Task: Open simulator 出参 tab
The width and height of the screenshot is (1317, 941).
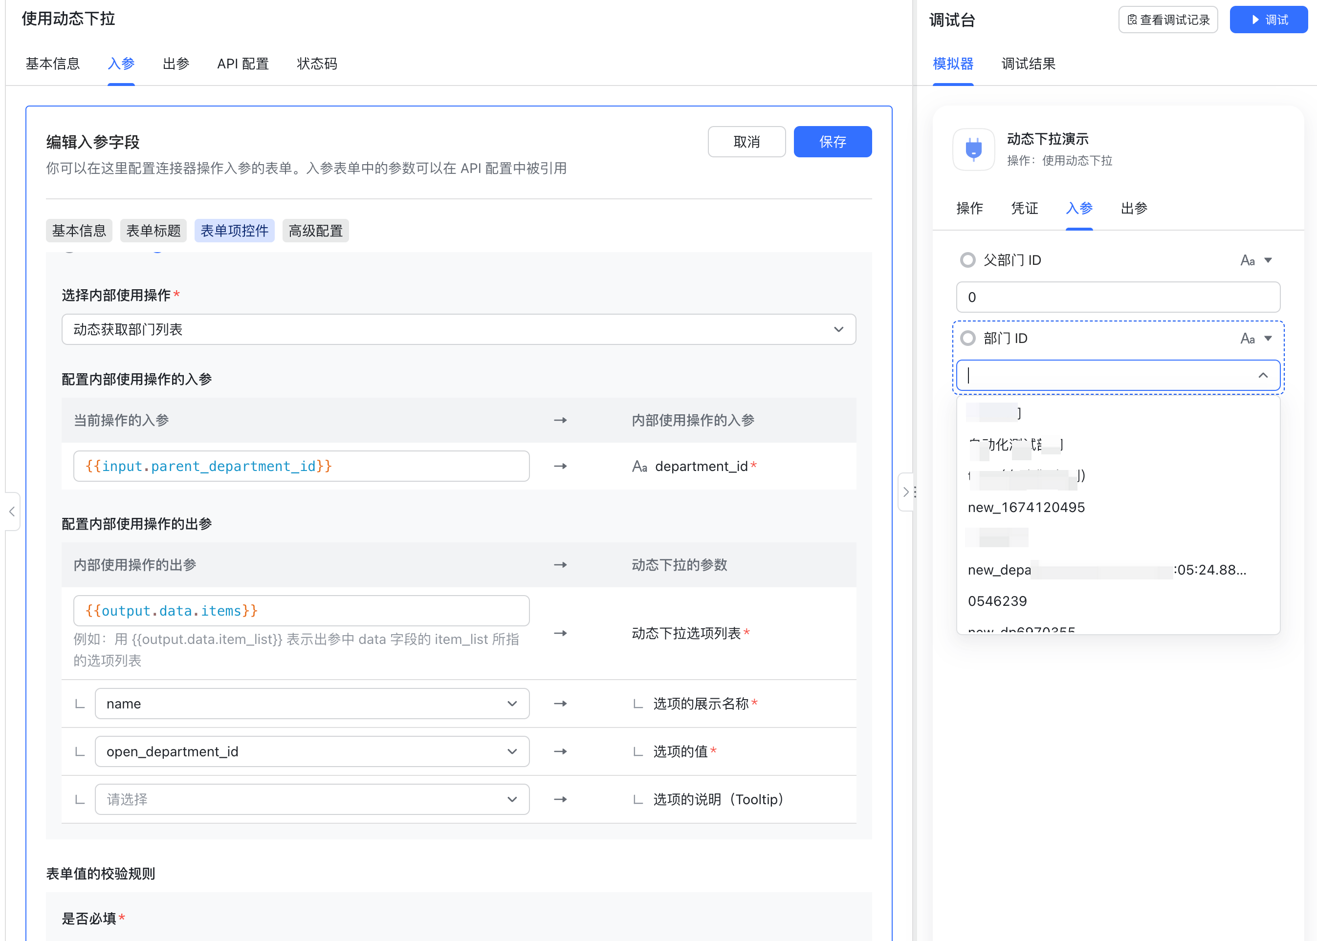Action: coord(1134,208)
